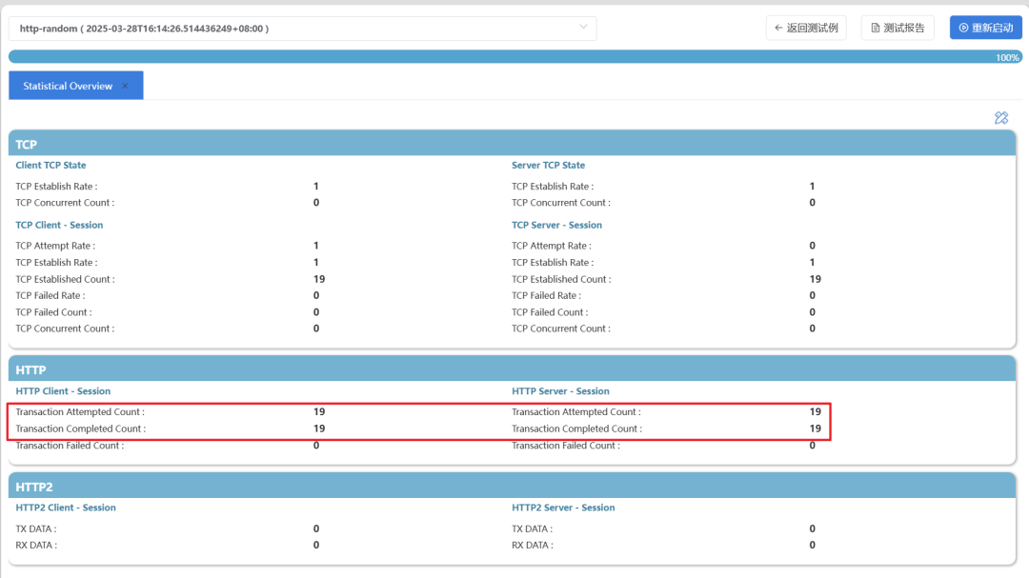
Task: Expand the http-random test case dropdown arrow
Action: [583, 28]
